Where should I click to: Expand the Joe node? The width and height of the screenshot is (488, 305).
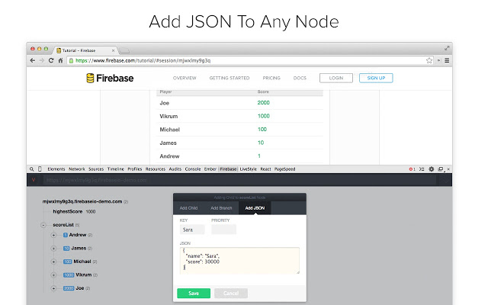click(53, 288)
